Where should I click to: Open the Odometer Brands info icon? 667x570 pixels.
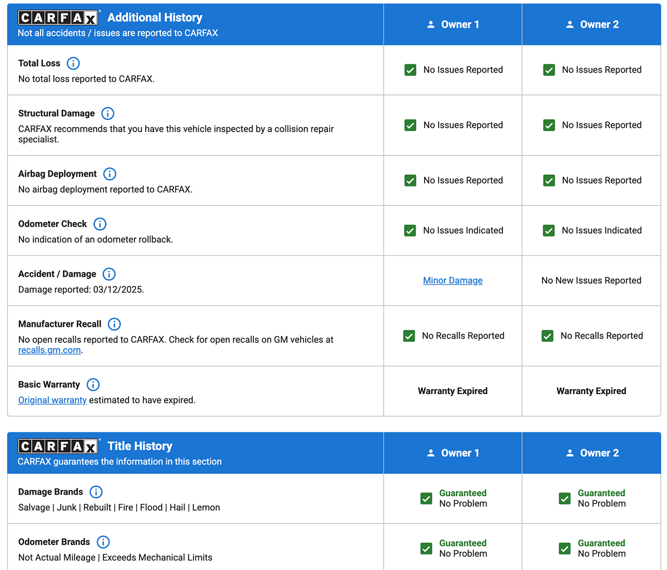pos(103,542)
